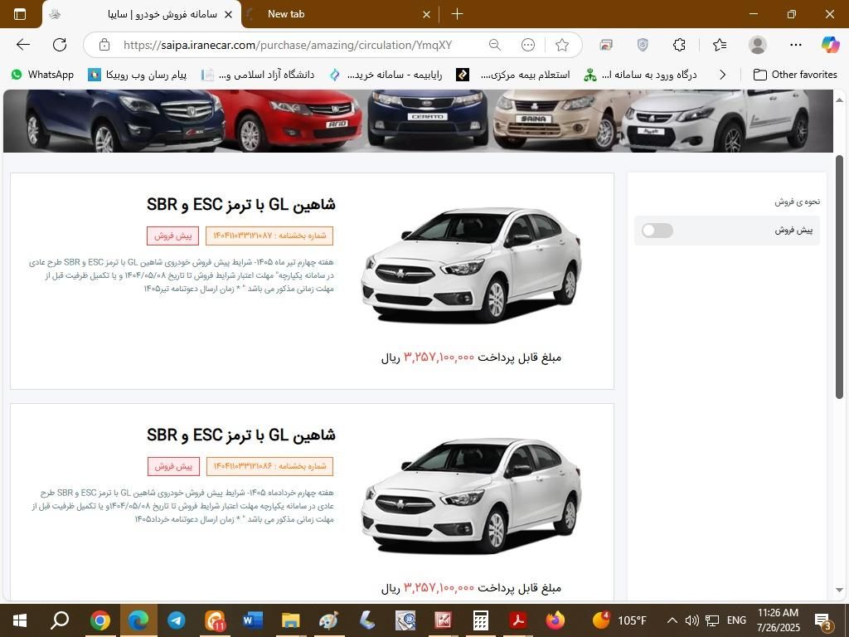This screenshot has width=849, height=637.
Task: Open Paint from taskbar
Action: coord(328,620)
